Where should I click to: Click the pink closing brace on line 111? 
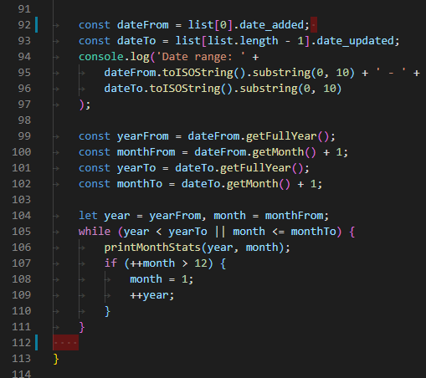(x=82, y=327)
